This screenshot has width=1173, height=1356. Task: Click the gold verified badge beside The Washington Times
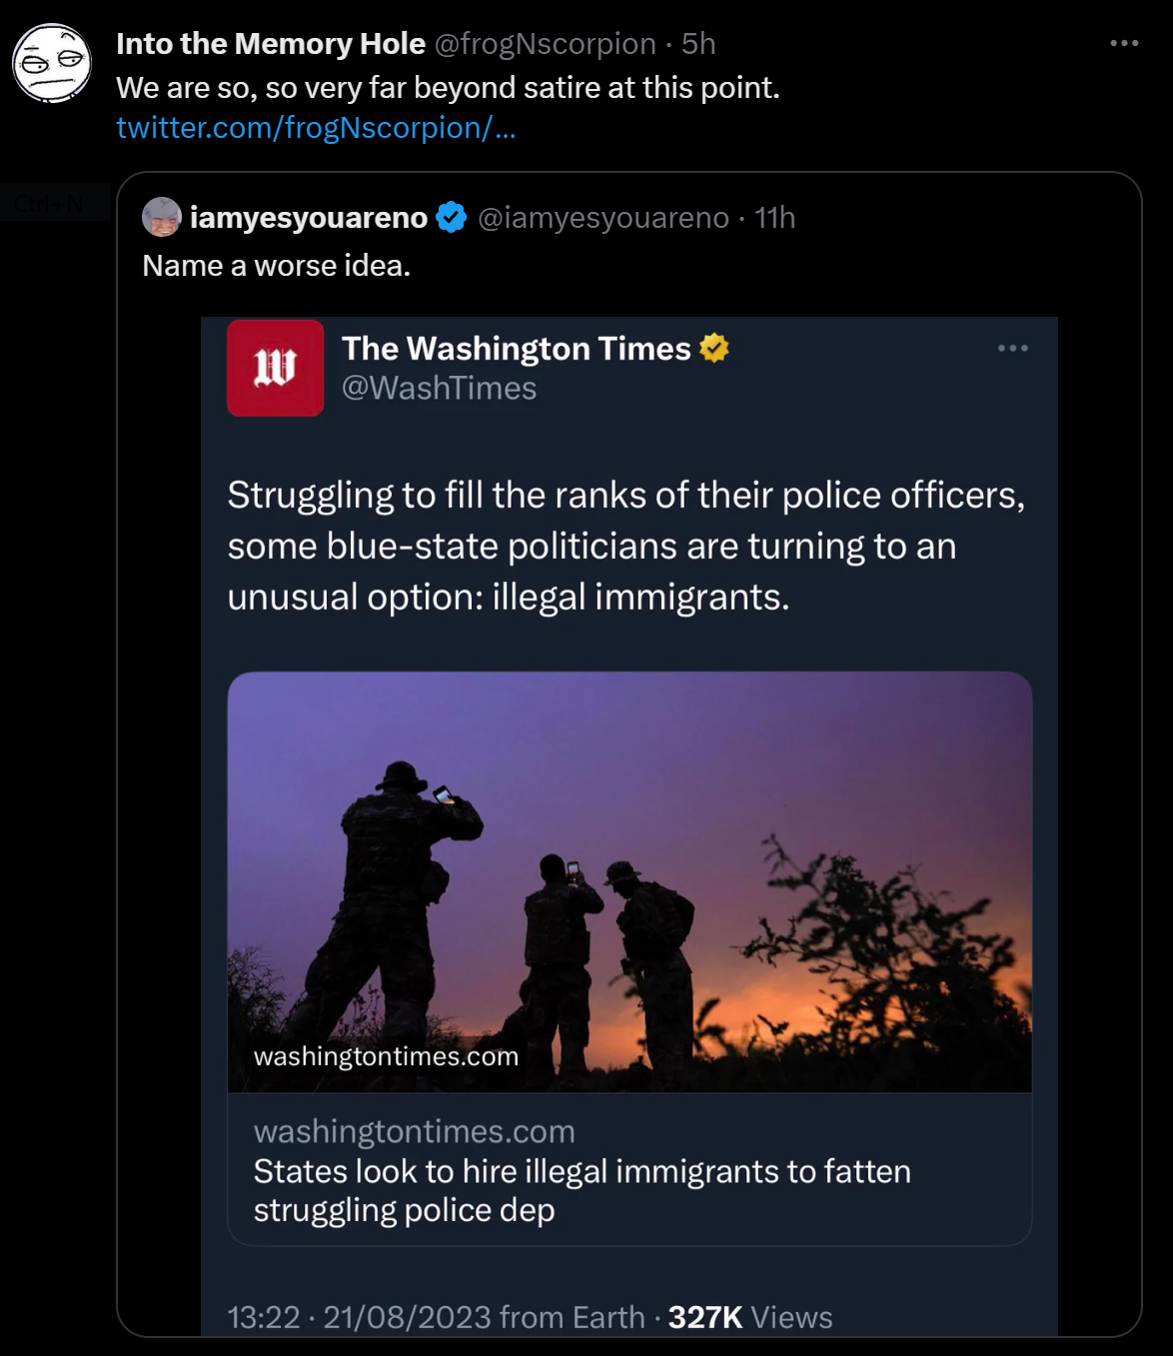[714, 348]
